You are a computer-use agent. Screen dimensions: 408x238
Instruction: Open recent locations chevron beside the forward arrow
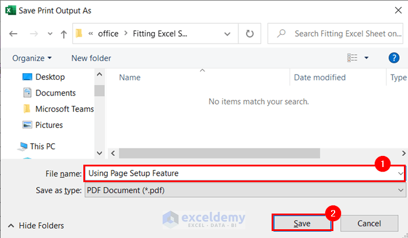[50, 34]
